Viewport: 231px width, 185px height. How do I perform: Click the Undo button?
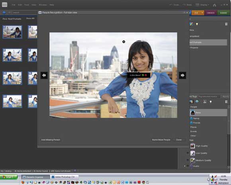point(174,5)
